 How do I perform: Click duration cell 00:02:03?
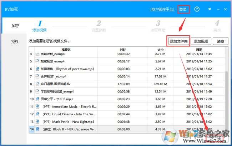coord(123,69)
